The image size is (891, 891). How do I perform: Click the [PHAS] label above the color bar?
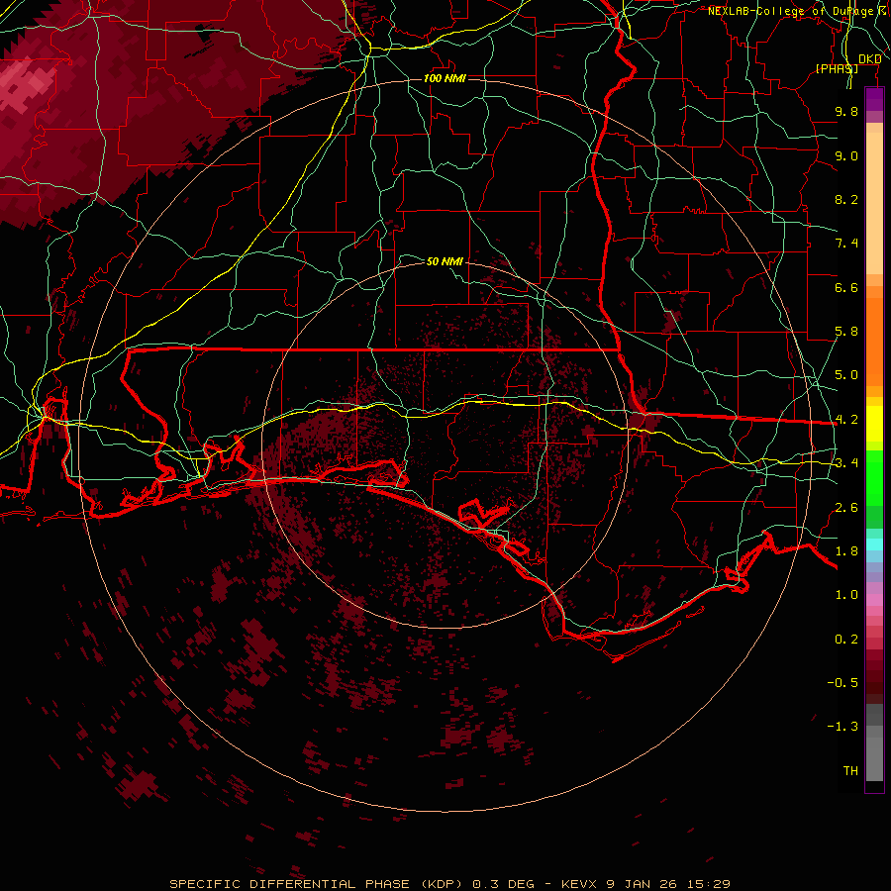837,68
